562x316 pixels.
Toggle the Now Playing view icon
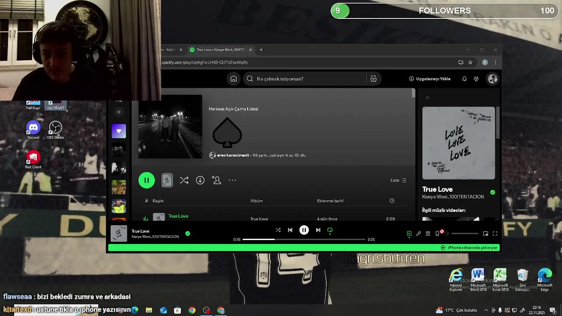point(409,233)
